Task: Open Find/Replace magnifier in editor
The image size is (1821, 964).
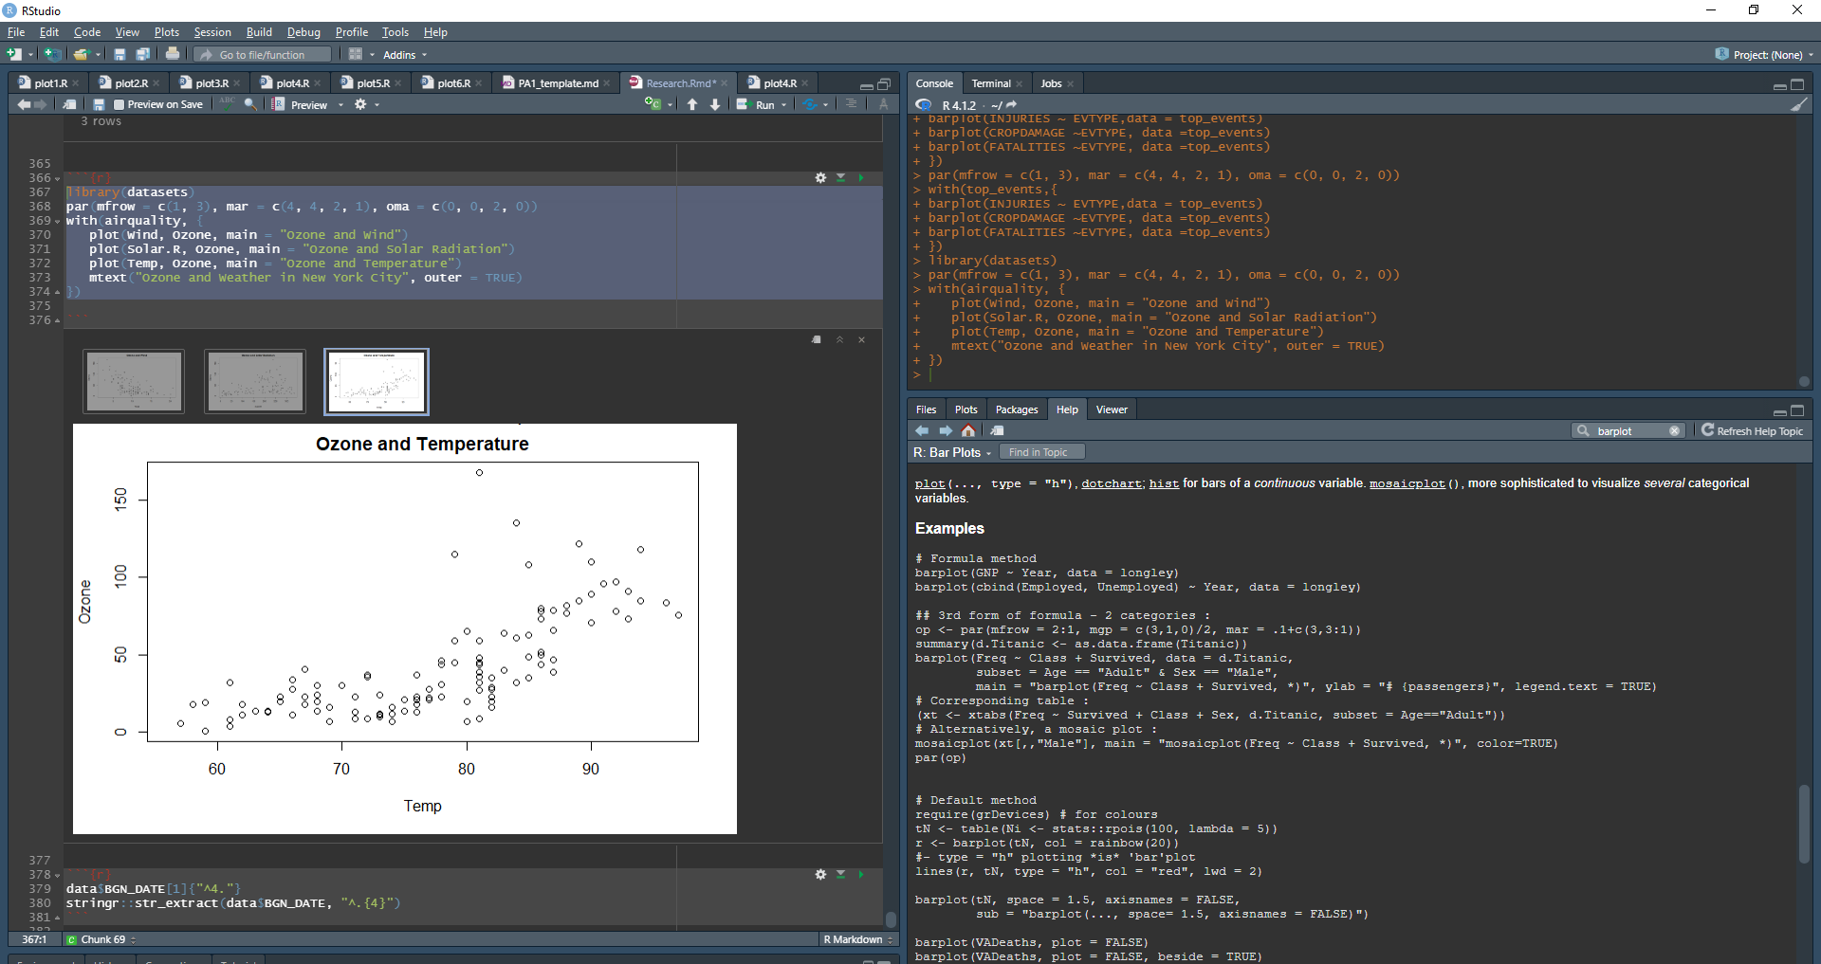Action: [x=250, y=104]
